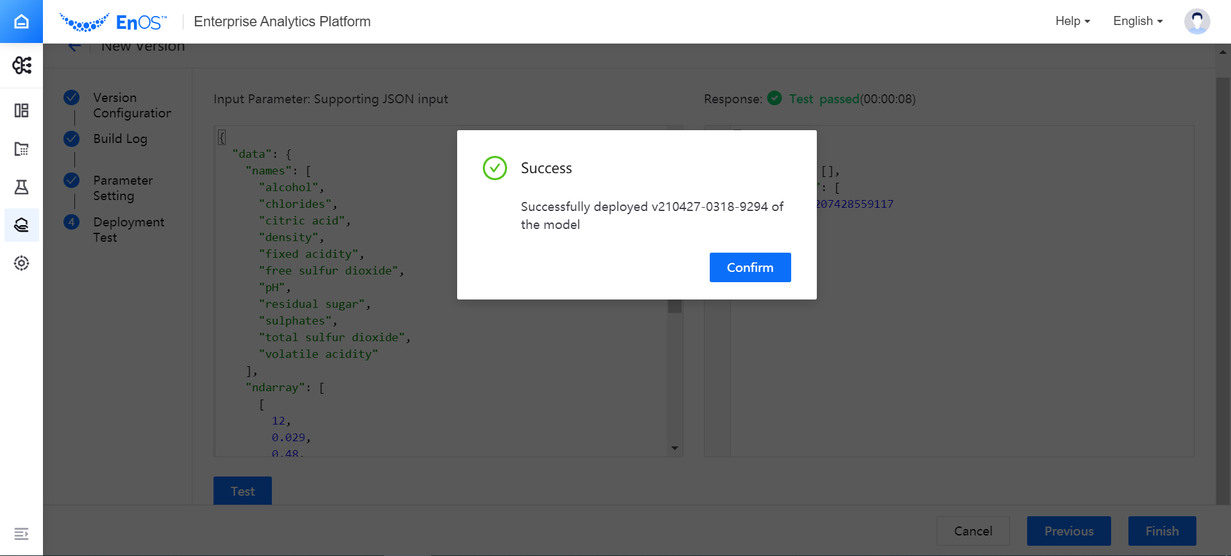This screenshot has width=1231, height=556.
Task: Open the English language dropdown
Action: tap(1138, 21)
